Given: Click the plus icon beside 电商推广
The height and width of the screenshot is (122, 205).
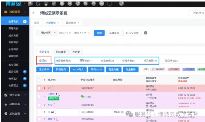Looking at the screenshot, I should (25, 78).
